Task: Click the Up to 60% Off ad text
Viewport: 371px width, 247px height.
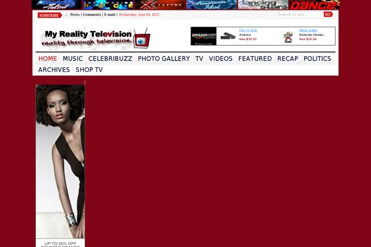Action: pos(60,243)
